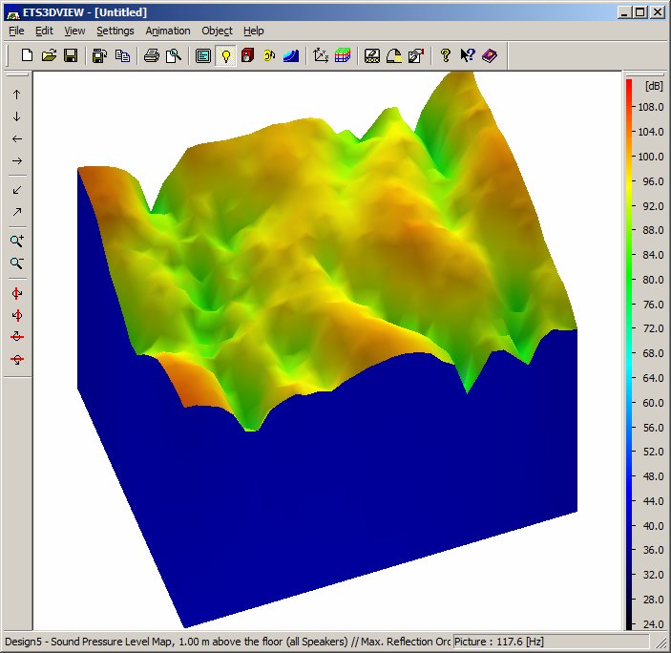Screen dimensions: 671x653
Task: Open a file with the folder icon
Action: click(x=49, y=55)
